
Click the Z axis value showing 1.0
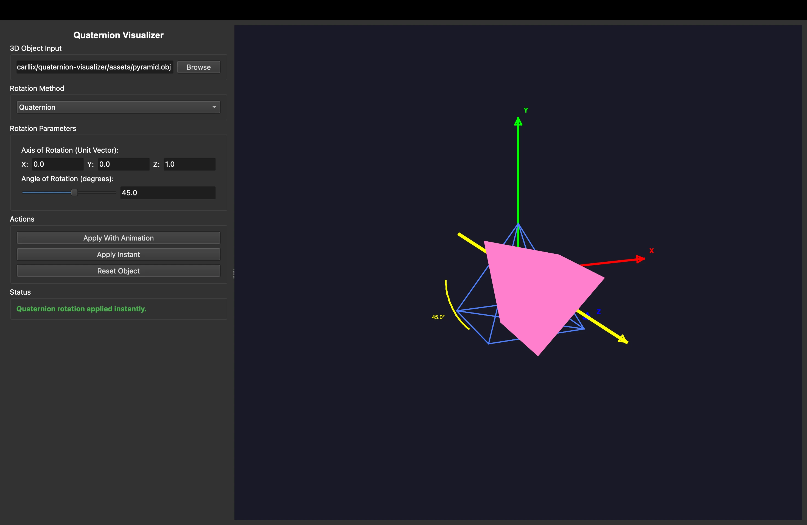point(189,164)
